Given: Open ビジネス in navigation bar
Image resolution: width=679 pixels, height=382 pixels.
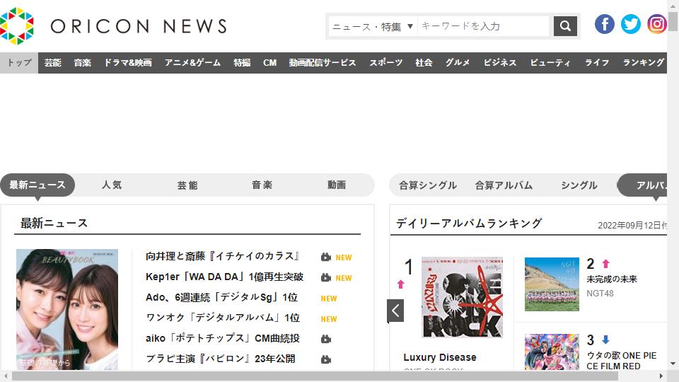Looking at the screenshot, I should click(500, 63).
